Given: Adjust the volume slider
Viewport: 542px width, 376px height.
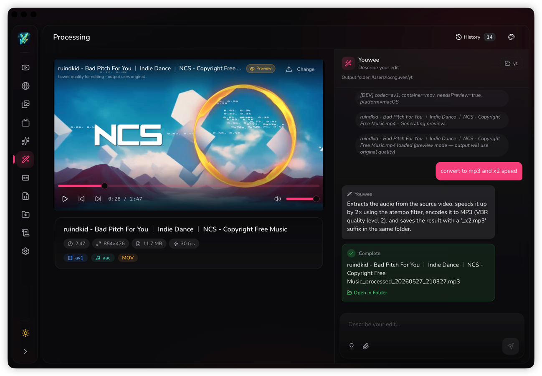Looking at the screenshot, I should click(x=302, y=199).
